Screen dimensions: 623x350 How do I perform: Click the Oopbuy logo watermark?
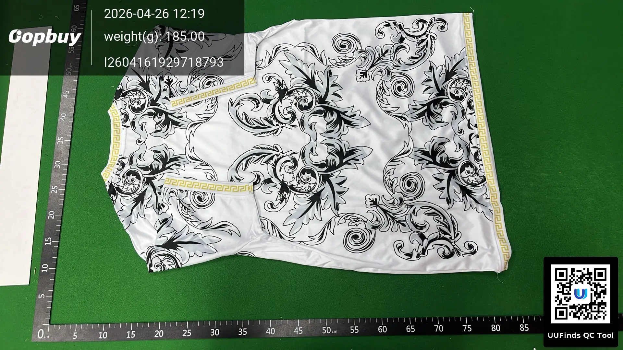(x=44, y=37)
